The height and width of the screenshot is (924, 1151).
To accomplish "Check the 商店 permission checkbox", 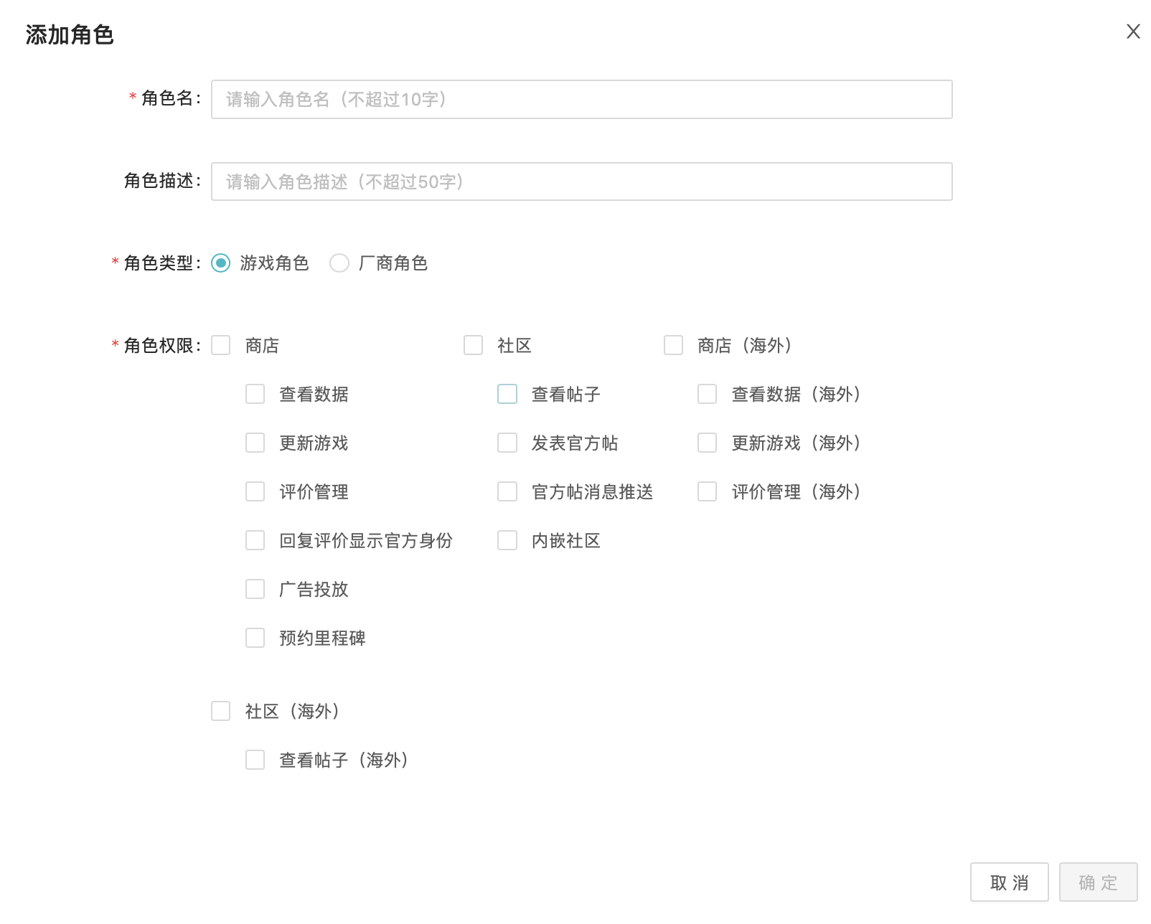I will 221,346.
